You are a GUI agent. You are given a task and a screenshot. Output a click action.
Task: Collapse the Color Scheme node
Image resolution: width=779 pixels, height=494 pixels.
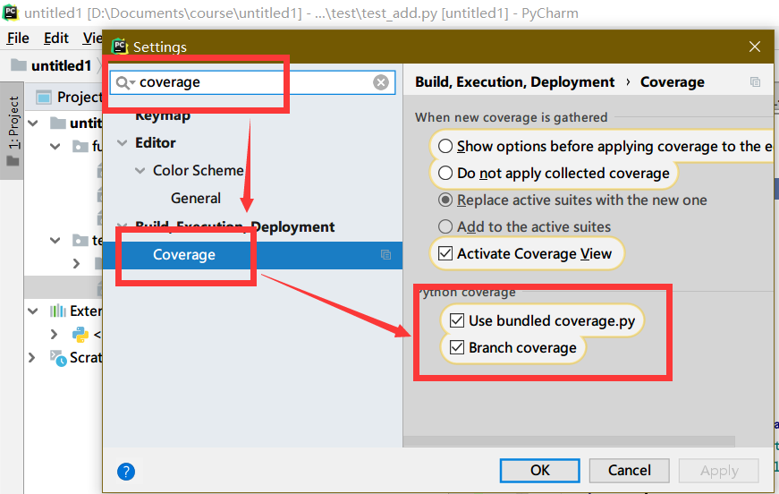click(x=140, y=171)
